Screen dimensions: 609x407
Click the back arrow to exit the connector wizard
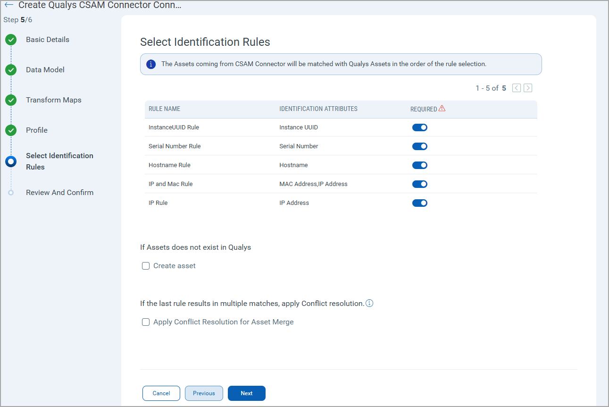tap(8, 5)
